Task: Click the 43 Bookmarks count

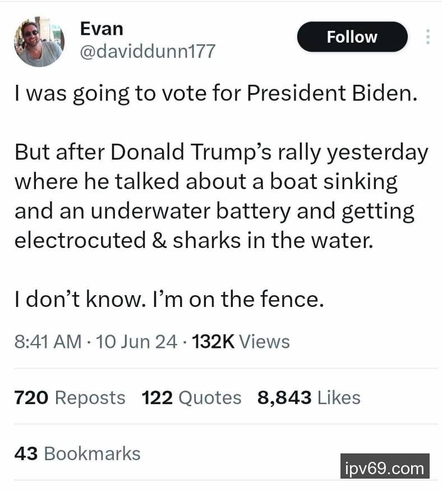Action: (x=77, y=453)
